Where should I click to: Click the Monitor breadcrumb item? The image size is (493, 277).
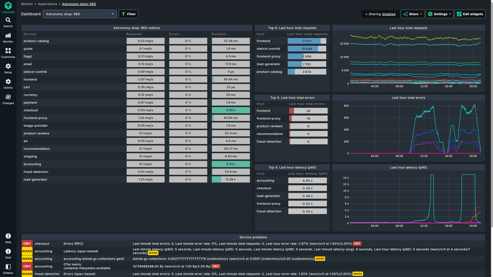tap(27, 4)
